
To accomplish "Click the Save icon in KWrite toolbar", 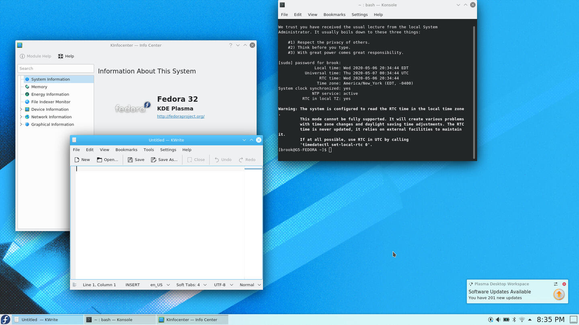I will tap(130, 160).
